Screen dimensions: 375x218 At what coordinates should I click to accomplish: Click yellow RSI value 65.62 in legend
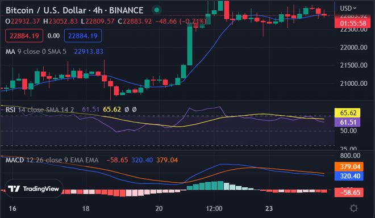[x=112, y=110]
